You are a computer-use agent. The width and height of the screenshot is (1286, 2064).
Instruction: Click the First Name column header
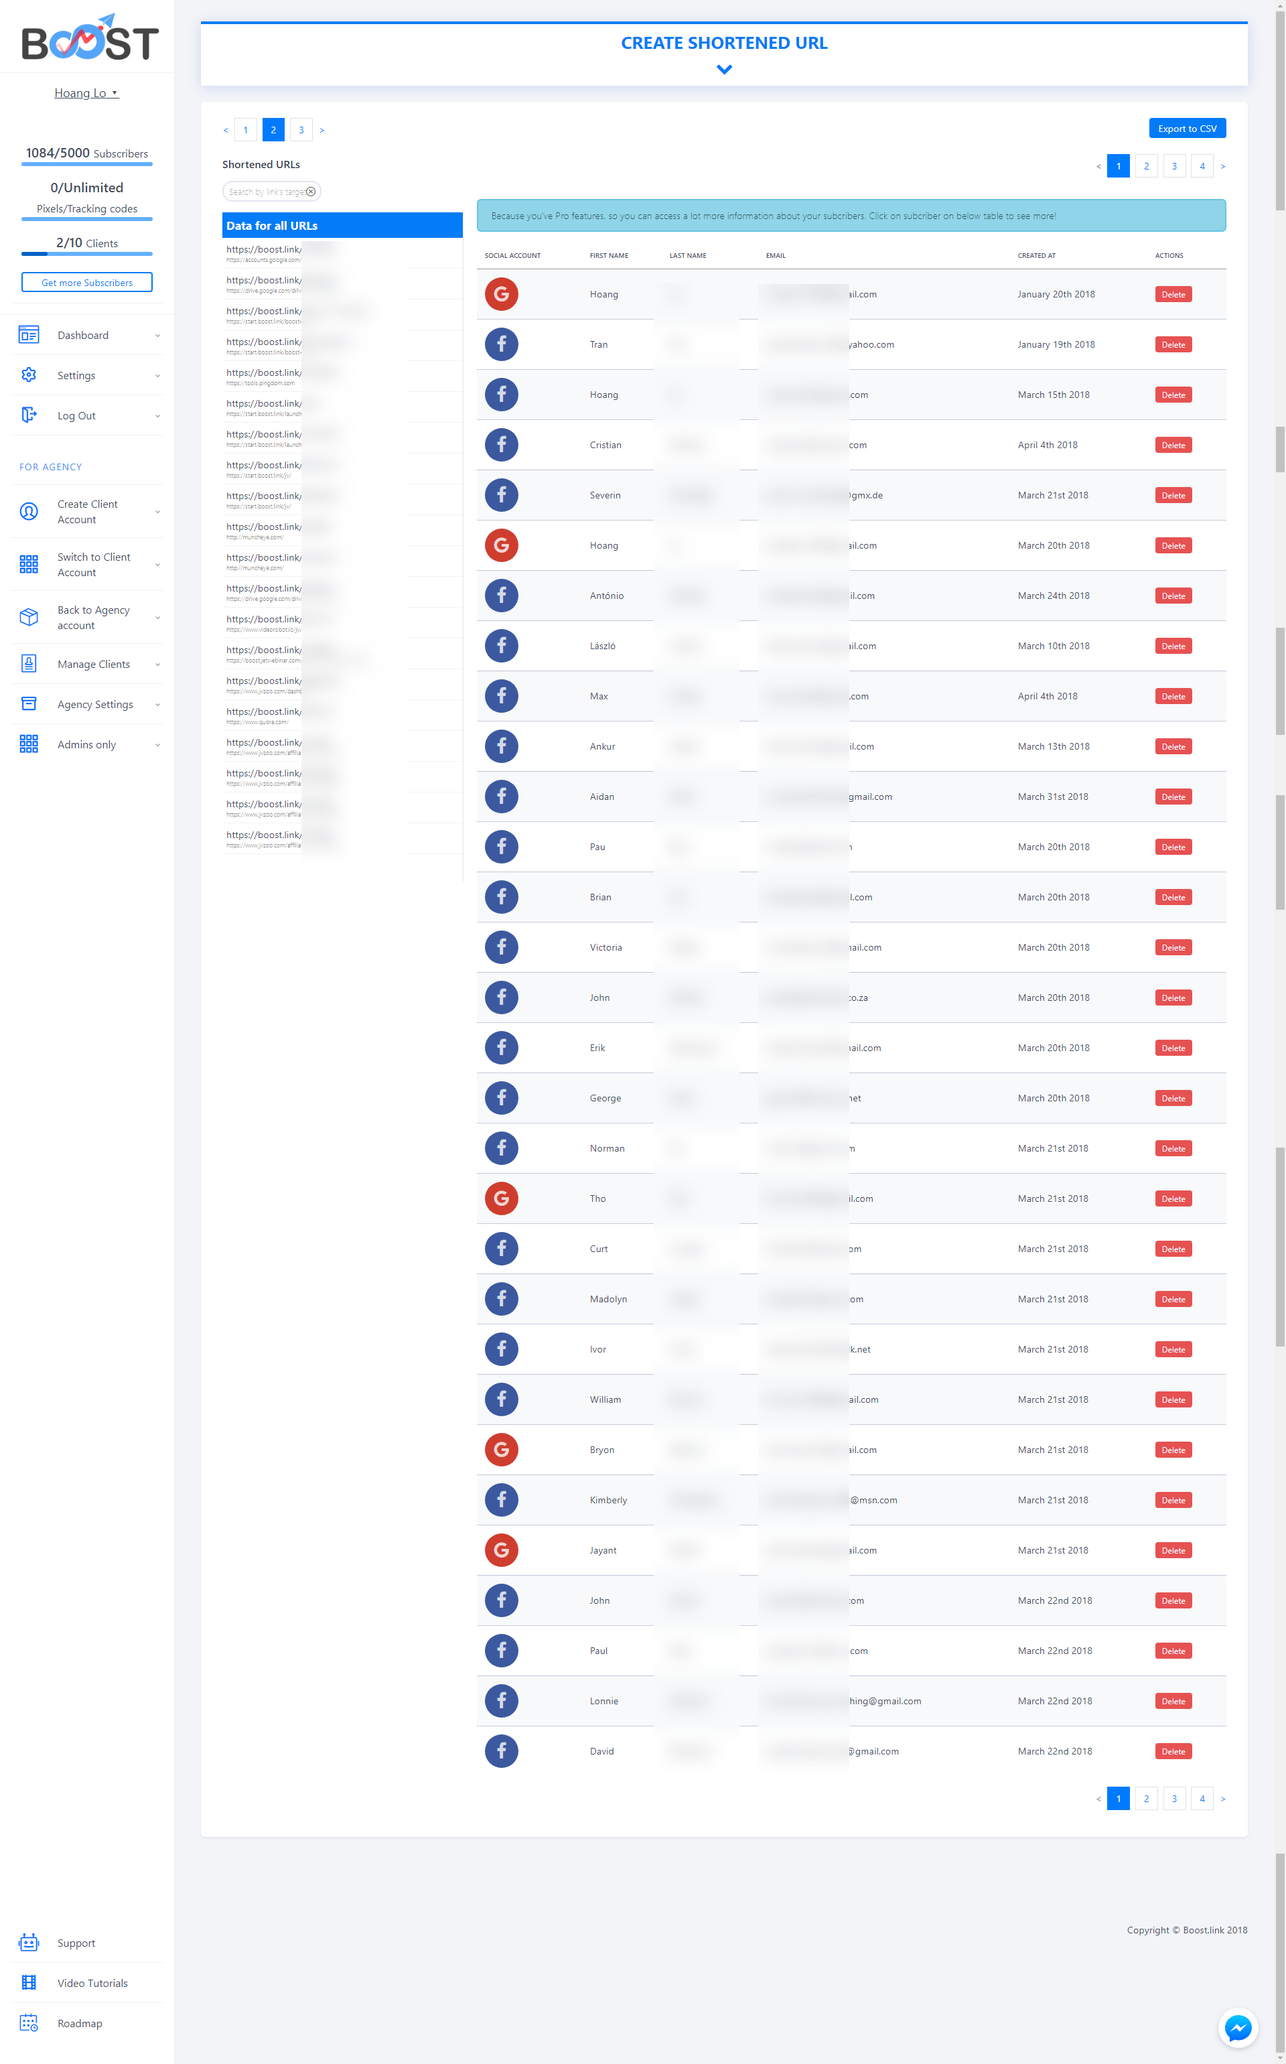tap(609, 255)
